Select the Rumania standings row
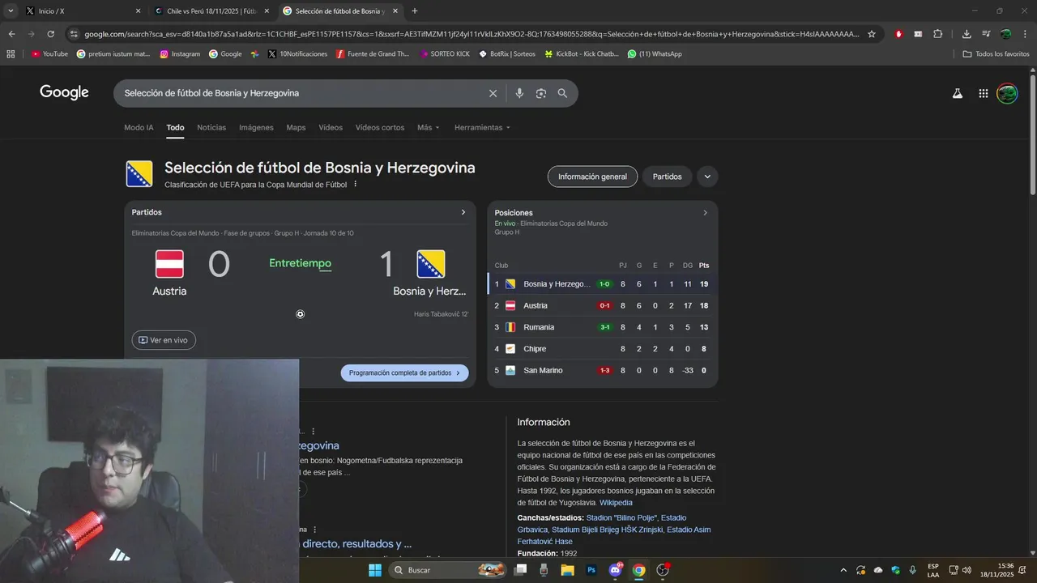 [603, 327]
